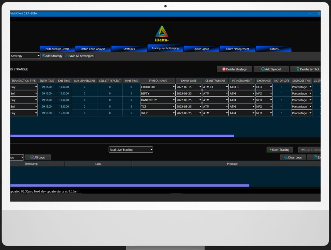Click entry time 09.15.00 in NIFTY row
This screenshot has width=331, height=250.
pos(47,93)
